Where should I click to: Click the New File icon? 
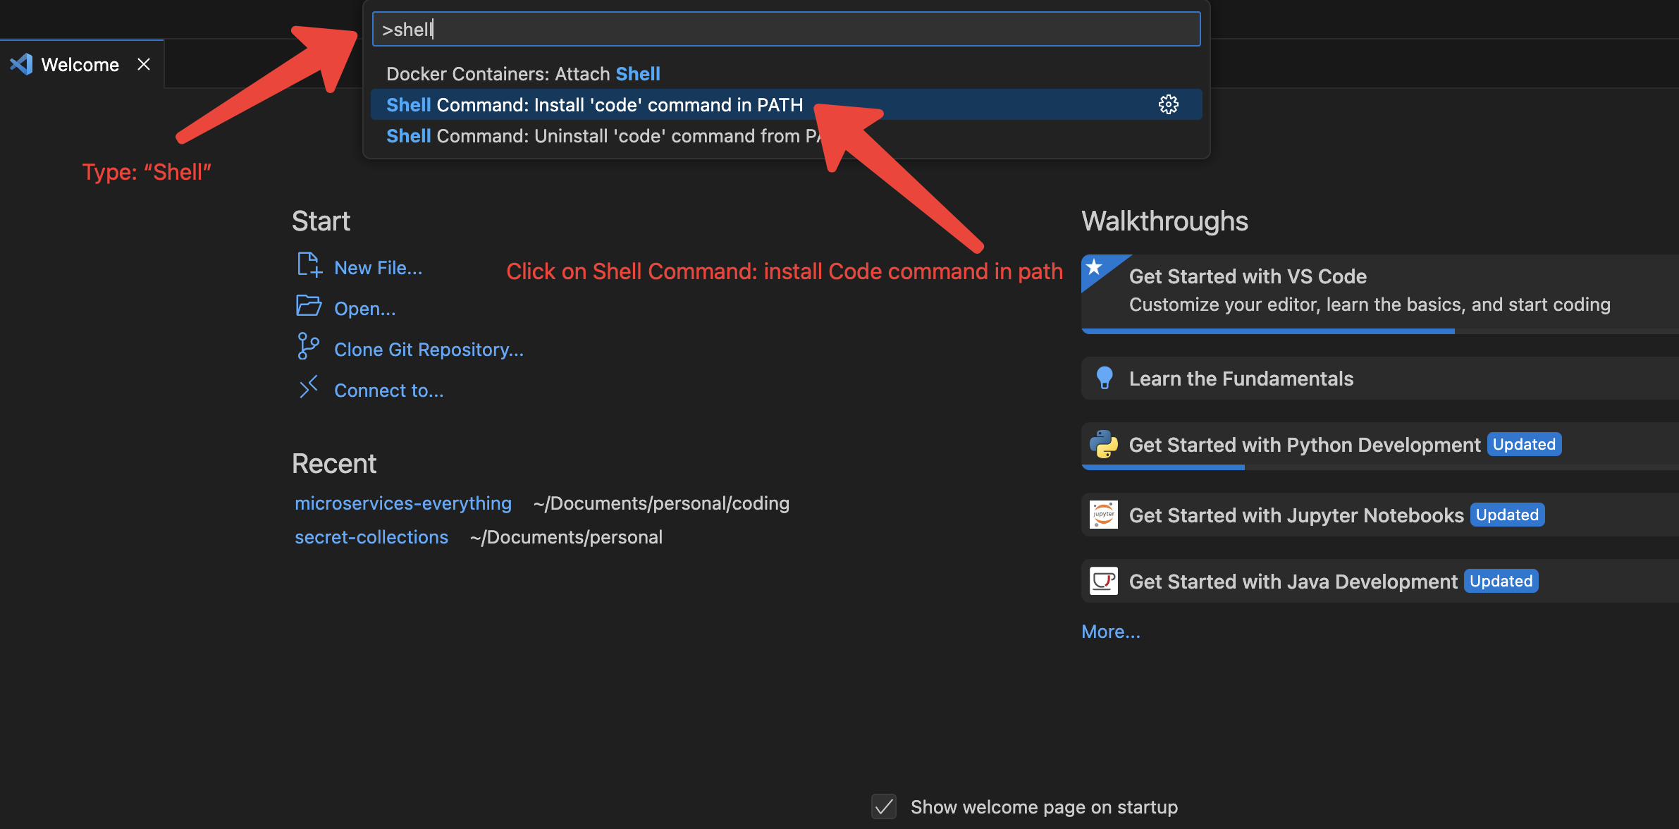click(x=309, y=265)
